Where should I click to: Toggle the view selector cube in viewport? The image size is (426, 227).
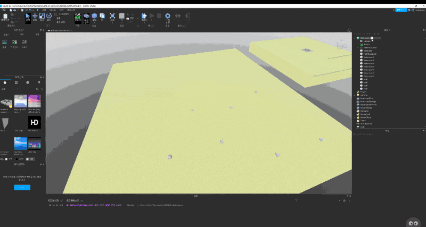[342, 44]
